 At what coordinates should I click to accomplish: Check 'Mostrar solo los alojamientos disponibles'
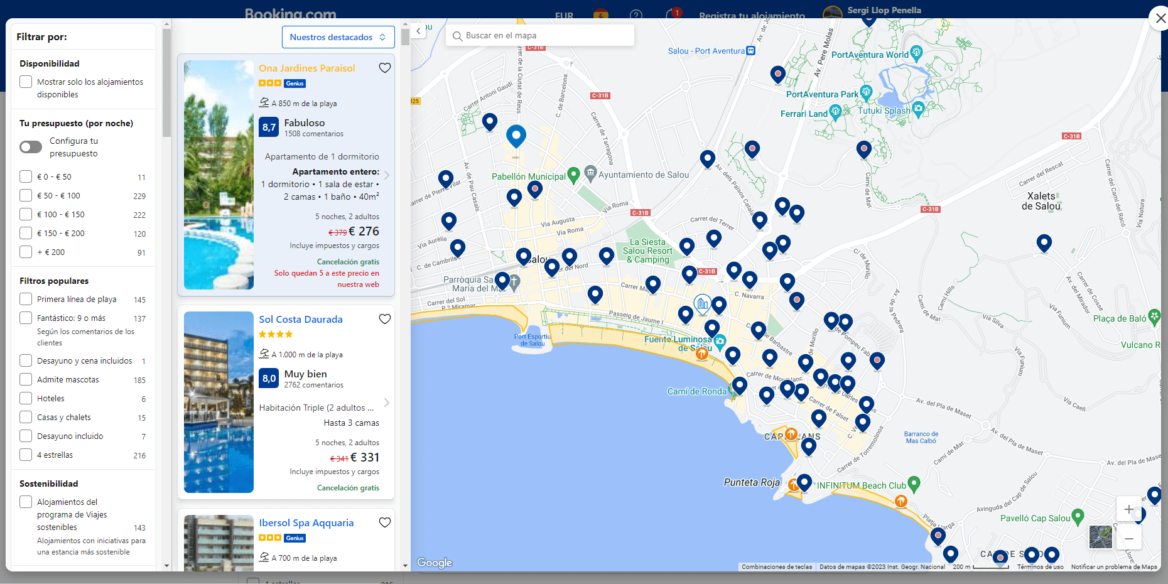pyautogui.click(x=26, y=82)
